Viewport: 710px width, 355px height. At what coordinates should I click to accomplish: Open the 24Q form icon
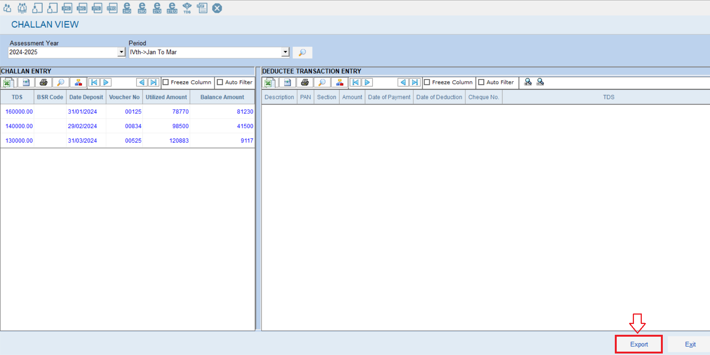pyautogui.click(x=67, y=8)
